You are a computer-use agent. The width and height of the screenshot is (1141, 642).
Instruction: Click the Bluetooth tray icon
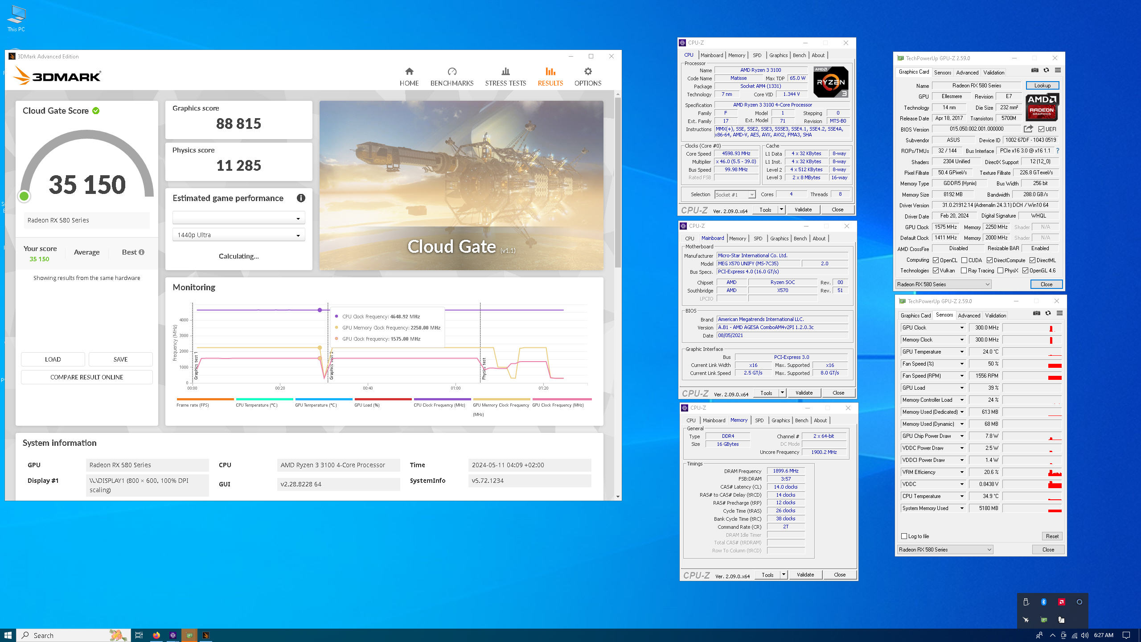[x=1043, y=602]
